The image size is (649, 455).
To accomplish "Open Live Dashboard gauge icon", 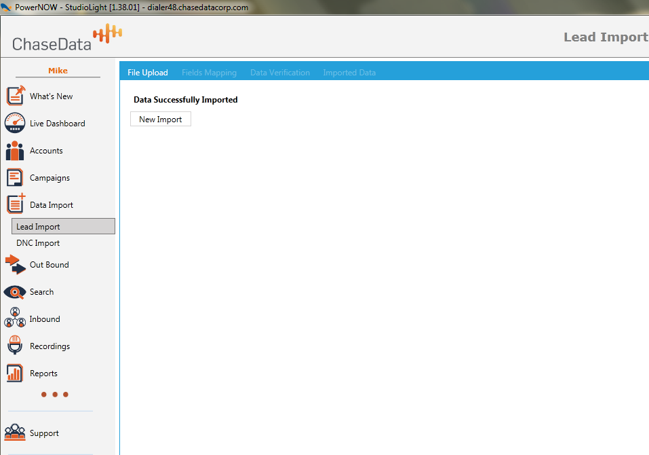I will click(x=15, y=123).
